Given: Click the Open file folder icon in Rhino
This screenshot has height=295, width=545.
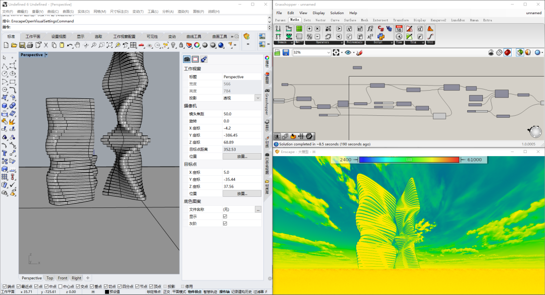Looking at the screenshot, I should 14,45.
